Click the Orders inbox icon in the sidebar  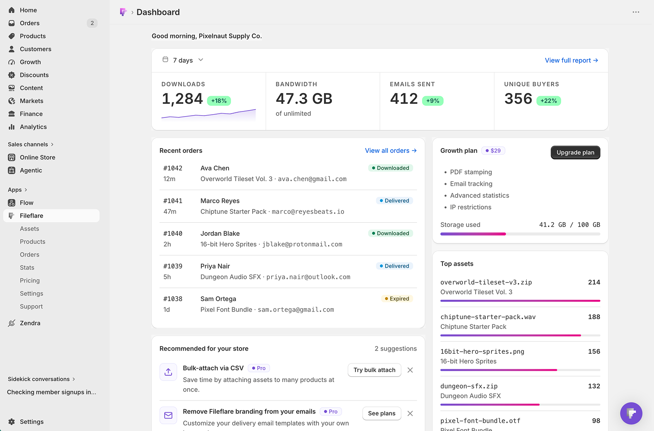[x=12, y=23]
